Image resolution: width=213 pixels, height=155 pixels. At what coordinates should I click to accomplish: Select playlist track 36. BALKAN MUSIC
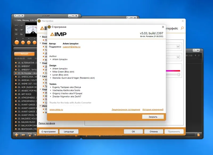pos(26,122)
